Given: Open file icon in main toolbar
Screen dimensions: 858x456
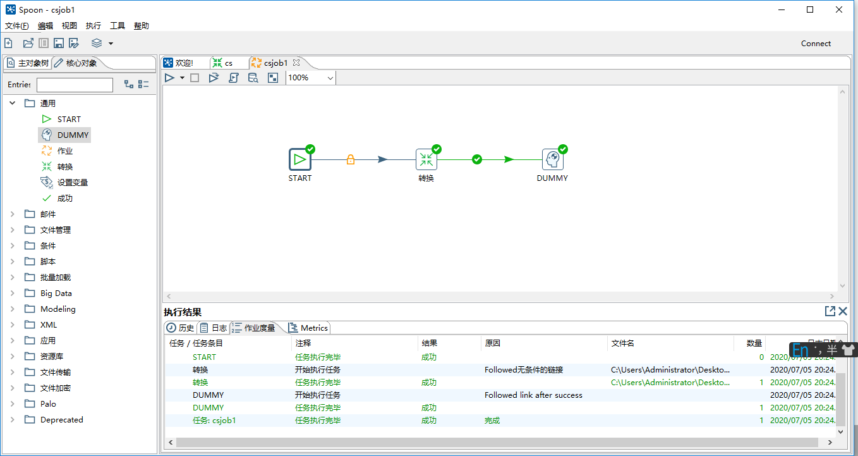Looking at the screenshot, I should pos(28,43).
